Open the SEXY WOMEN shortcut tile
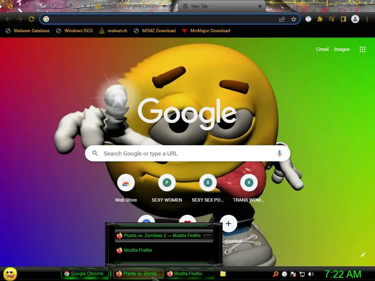 167,189
